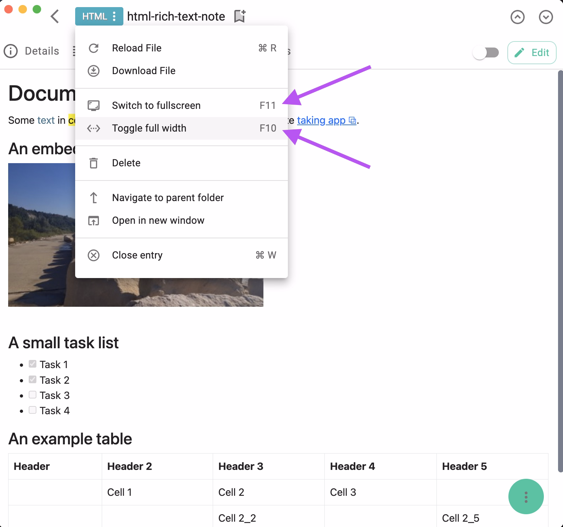Click the Close entry circle-x icon
Image resolution: width=563 pixels, height=527 pixels.
(x=94, y=255)
